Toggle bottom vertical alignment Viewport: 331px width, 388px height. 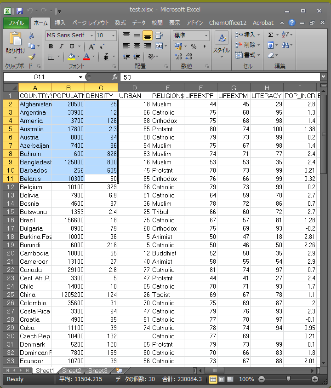click(x=147, y=35)
